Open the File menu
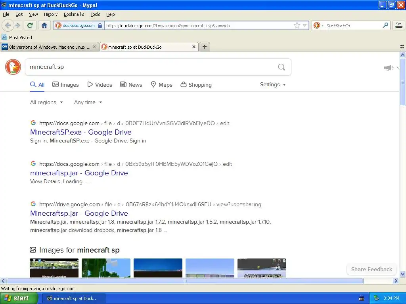 6,14
